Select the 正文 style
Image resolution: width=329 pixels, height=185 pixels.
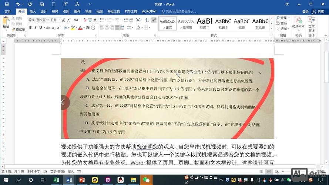[x=167, y=23]
